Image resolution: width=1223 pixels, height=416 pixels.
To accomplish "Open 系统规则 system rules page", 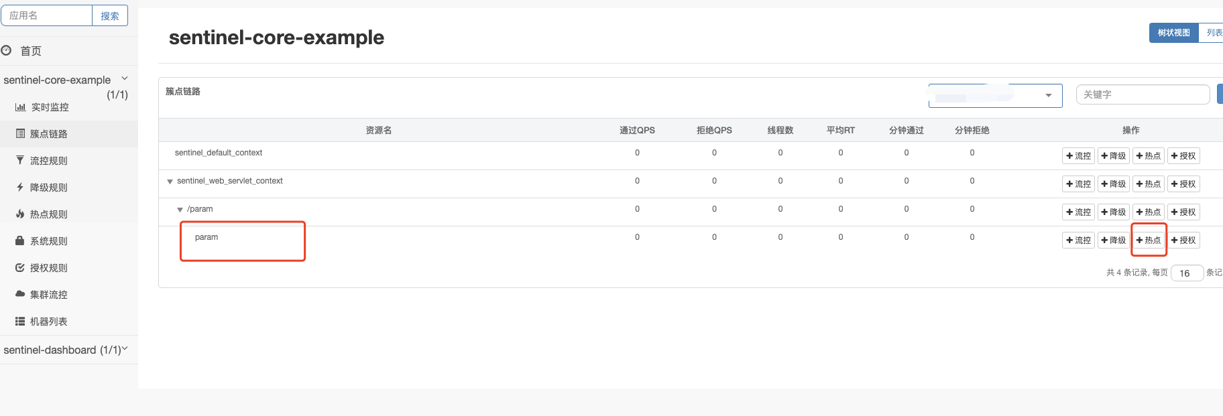I will coord(49,241).
